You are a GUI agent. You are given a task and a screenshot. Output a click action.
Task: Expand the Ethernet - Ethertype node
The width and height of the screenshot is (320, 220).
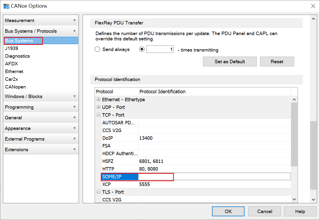coord(99,99)
